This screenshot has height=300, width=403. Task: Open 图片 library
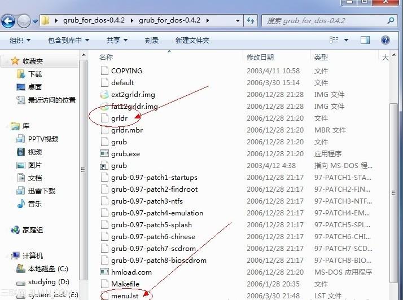[x=35, y=165]
